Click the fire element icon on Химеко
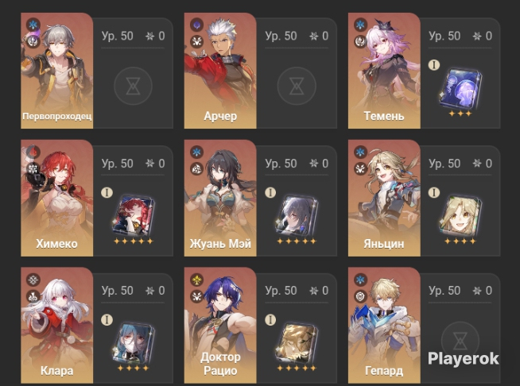Viewport: 520px width, 386px height. [x=33, y=152]
